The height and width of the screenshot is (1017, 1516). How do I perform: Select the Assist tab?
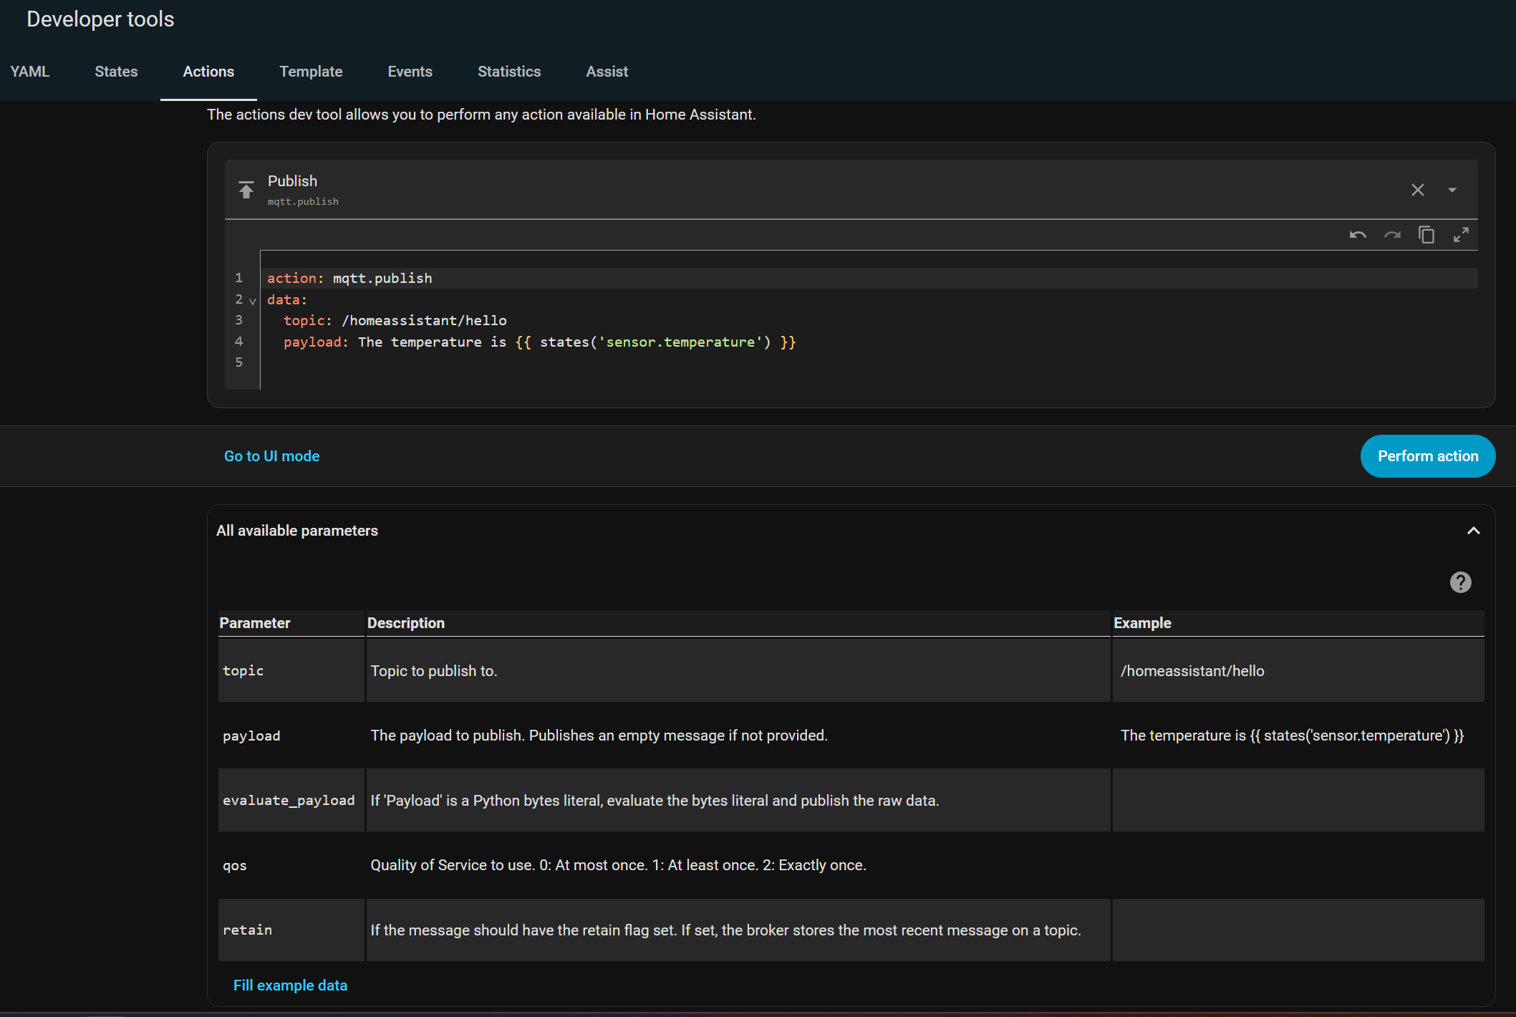607,72
